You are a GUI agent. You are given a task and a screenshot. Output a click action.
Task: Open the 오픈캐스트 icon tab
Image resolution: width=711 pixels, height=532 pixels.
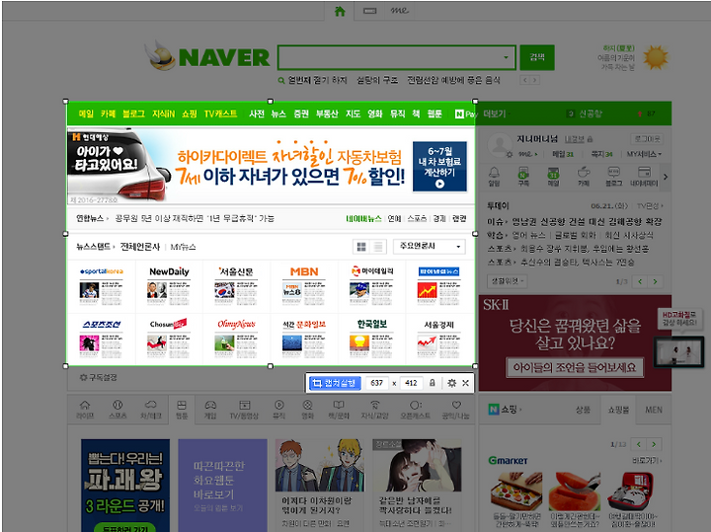[415, 410]
